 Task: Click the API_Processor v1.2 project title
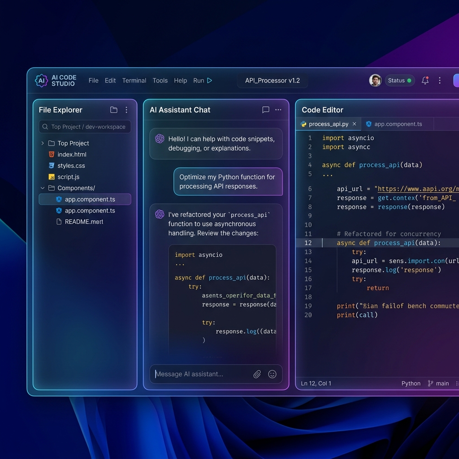pyautogui.click(x=273, y=81)
